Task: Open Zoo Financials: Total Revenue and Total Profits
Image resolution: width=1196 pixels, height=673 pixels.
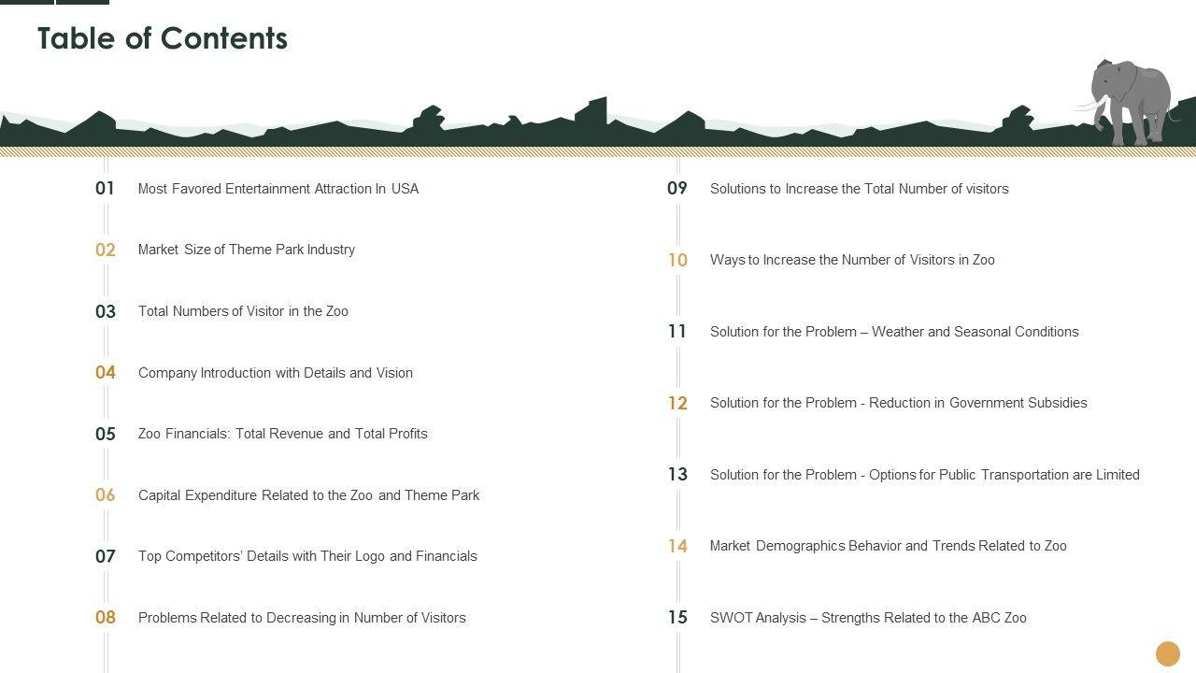Action: click(x=282, y=434)
